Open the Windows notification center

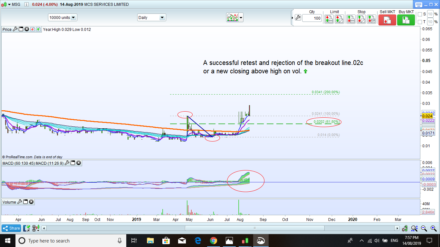click(429, 241)
